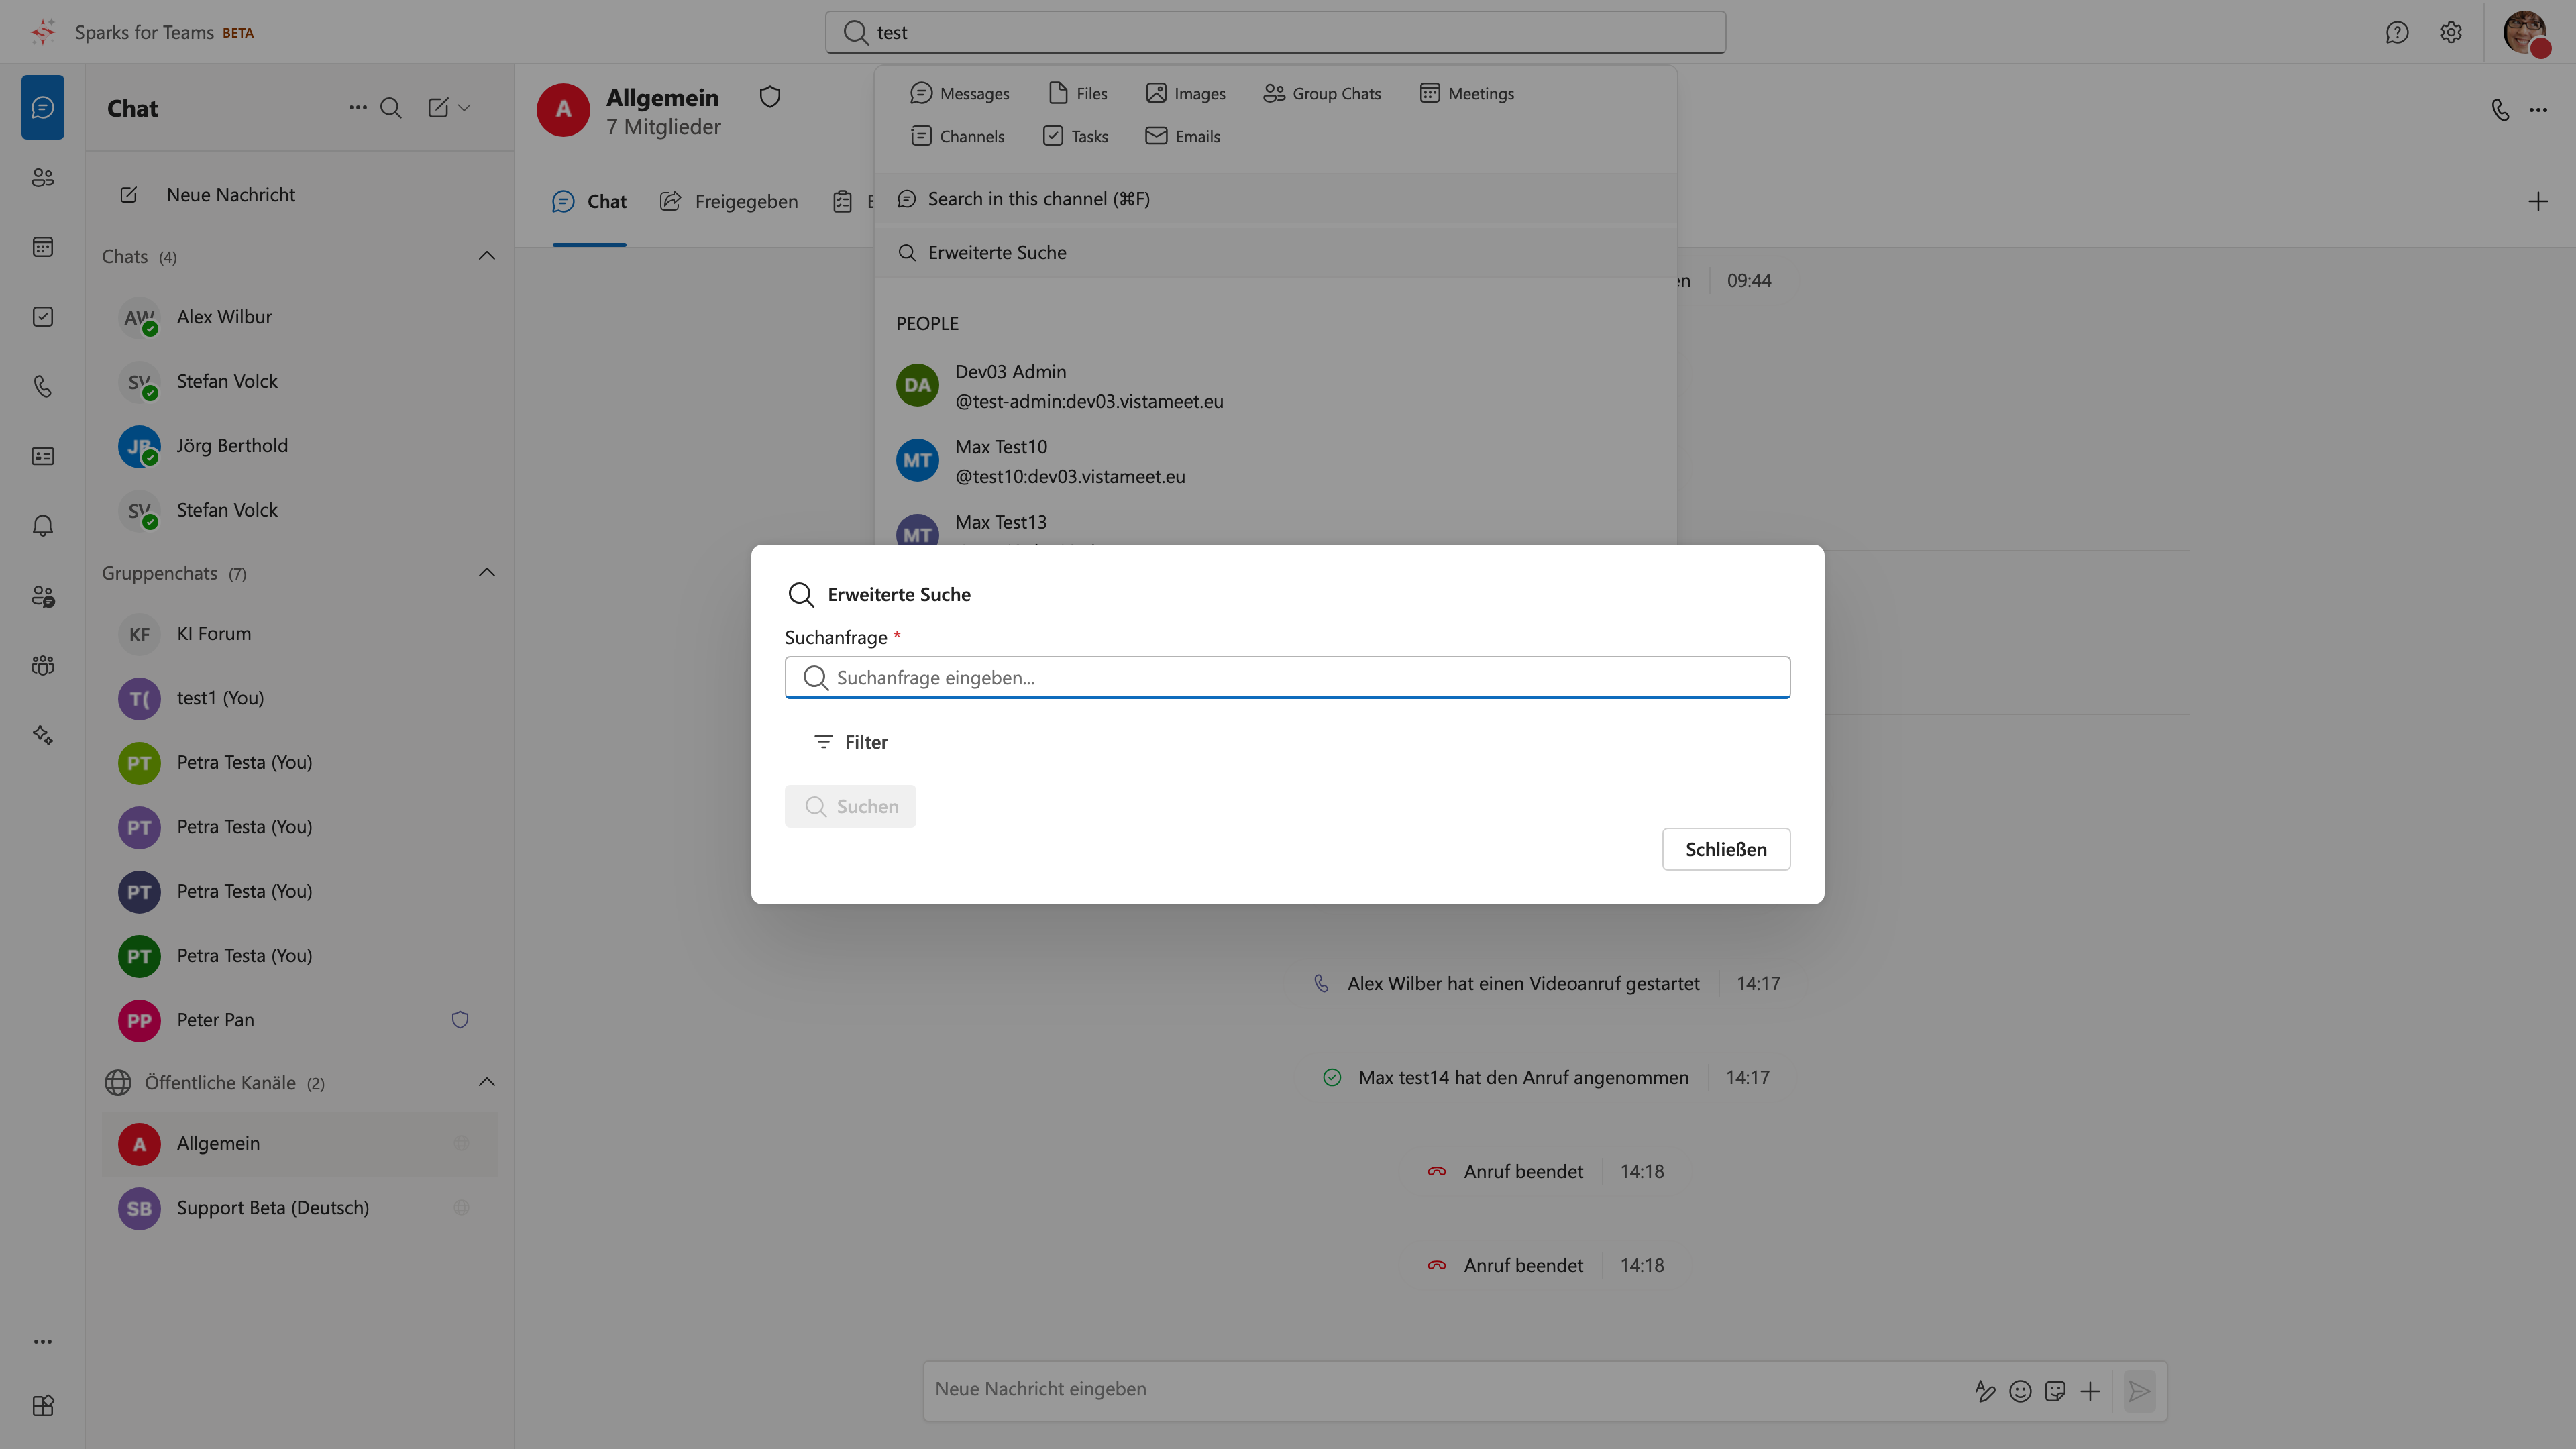Click the Schließen button
This screenshot has width=2576, height=1449.
tap(1726, 849)
